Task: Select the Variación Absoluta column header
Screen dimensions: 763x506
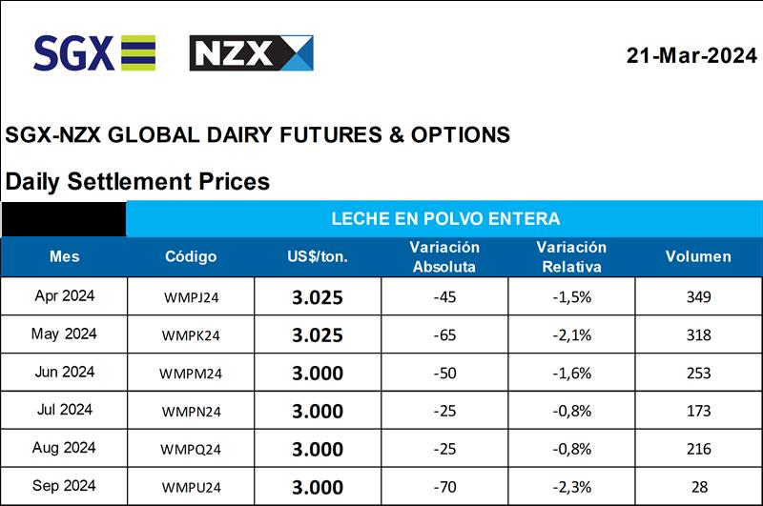Action: tap(444, 256)
